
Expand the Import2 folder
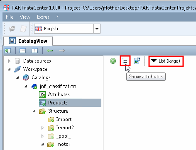click(43, 128)
